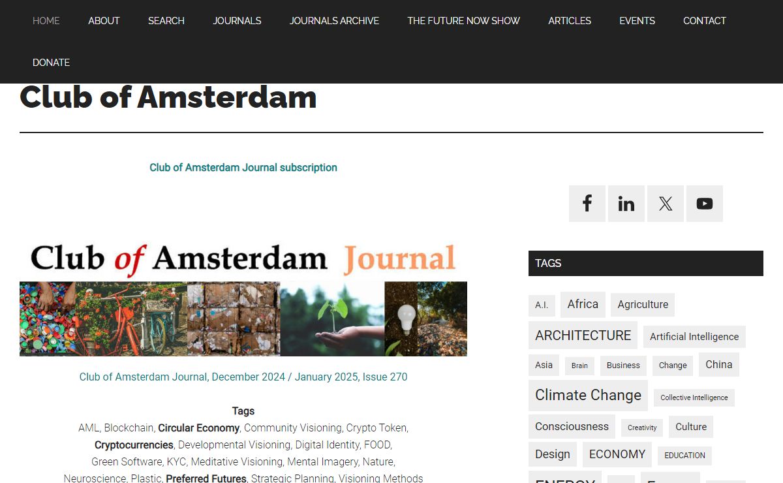Click the Digital Identity tag text
Viewport: 783px width, 483px height.
click(x=327, y=445)
